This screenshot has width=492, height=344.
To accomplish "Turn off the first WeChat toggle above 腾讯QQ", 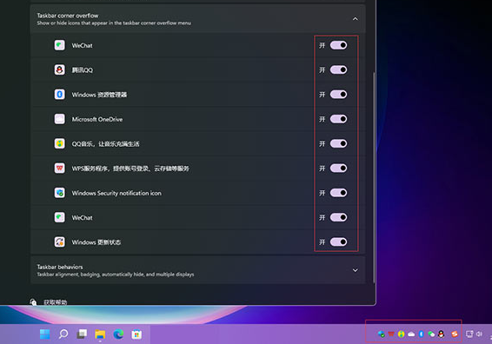I will (338, 45).
